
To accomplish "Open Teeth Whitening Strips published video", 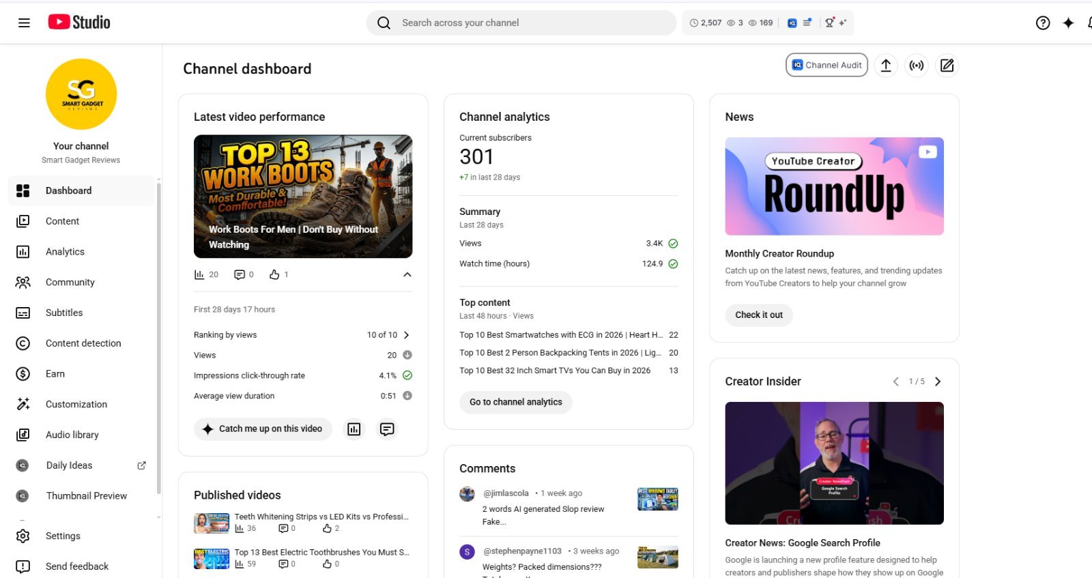I will click(x=321, y=517).
